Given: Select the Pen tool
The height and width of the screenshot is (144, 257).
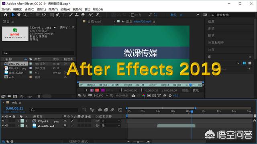Looking at the screenshot, I should (57, 15).
